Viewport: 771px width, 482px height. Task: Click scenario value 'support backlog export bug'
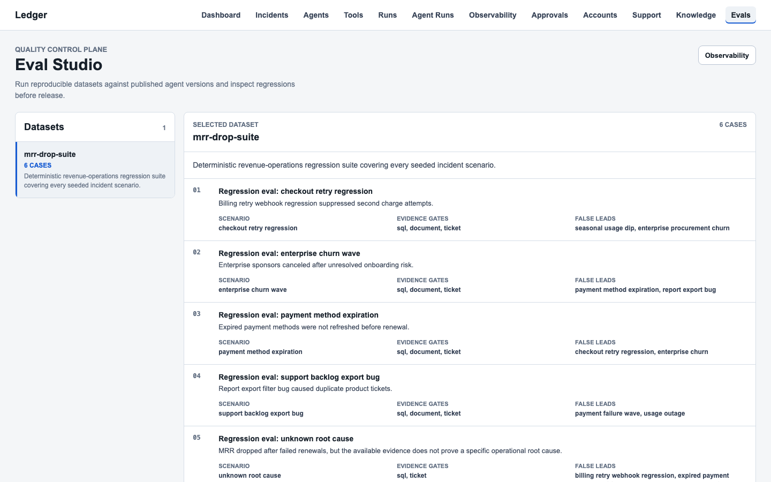coord(261,413)
